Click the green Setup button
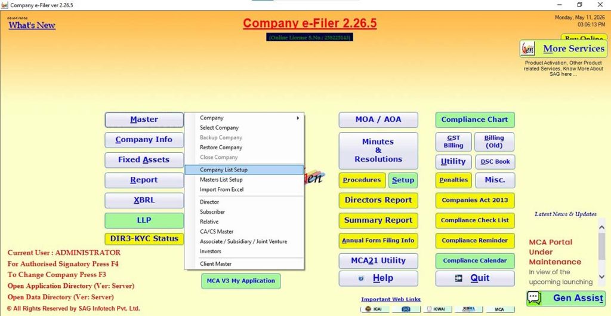 [403, 180]
